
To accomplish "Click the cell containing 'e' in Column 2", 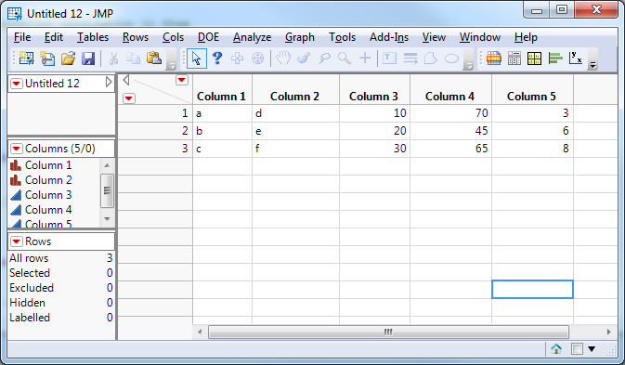I will coord(295,131).
